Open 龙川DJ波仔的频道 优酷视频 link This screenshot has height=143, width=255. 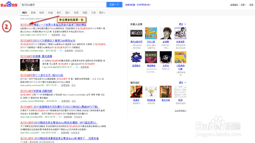(36, 91)
